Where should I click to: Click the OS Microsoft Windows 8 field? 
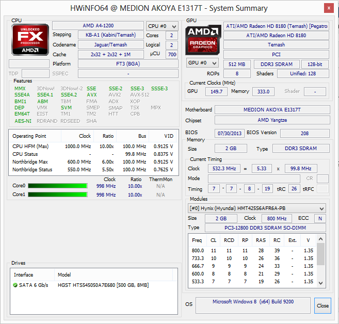pyautogui.click(x=253, y=305)
